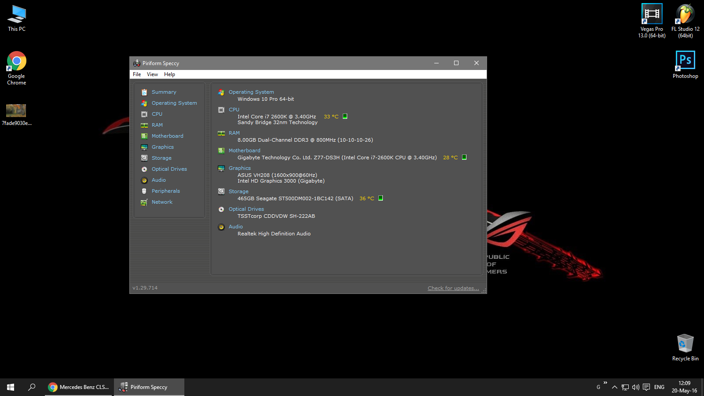Open the File menu
Screen dimensions: 704x396
tap(137, 74)
